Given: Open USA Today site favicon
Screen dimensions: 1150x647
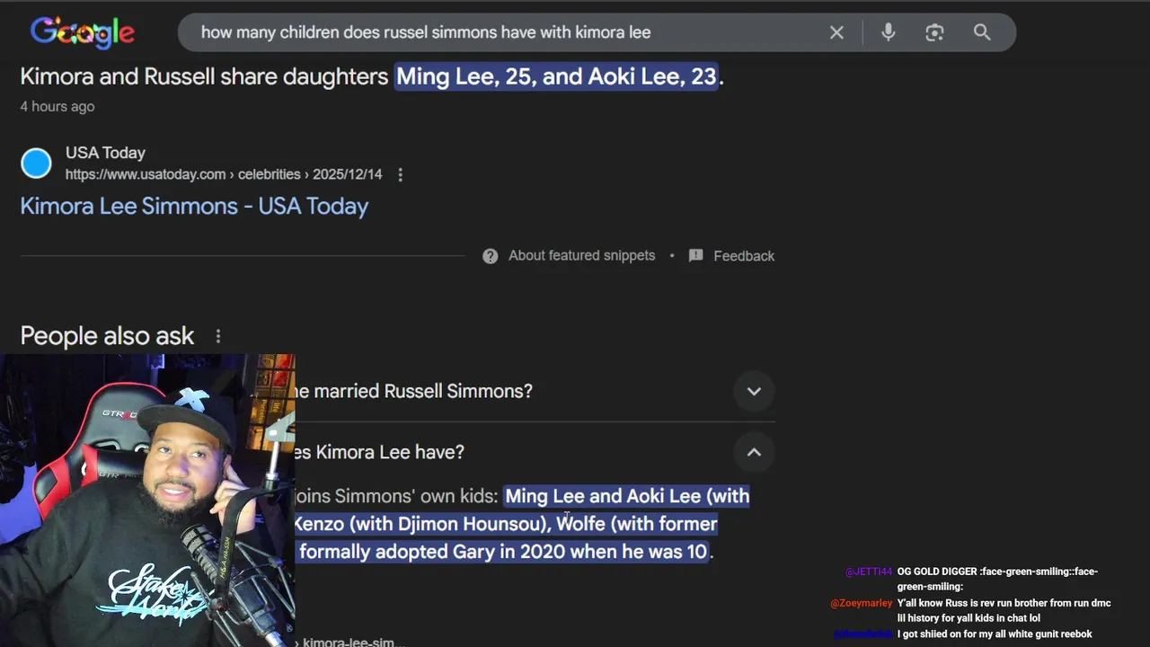Looking at the screenshot, I should (37, 164).
